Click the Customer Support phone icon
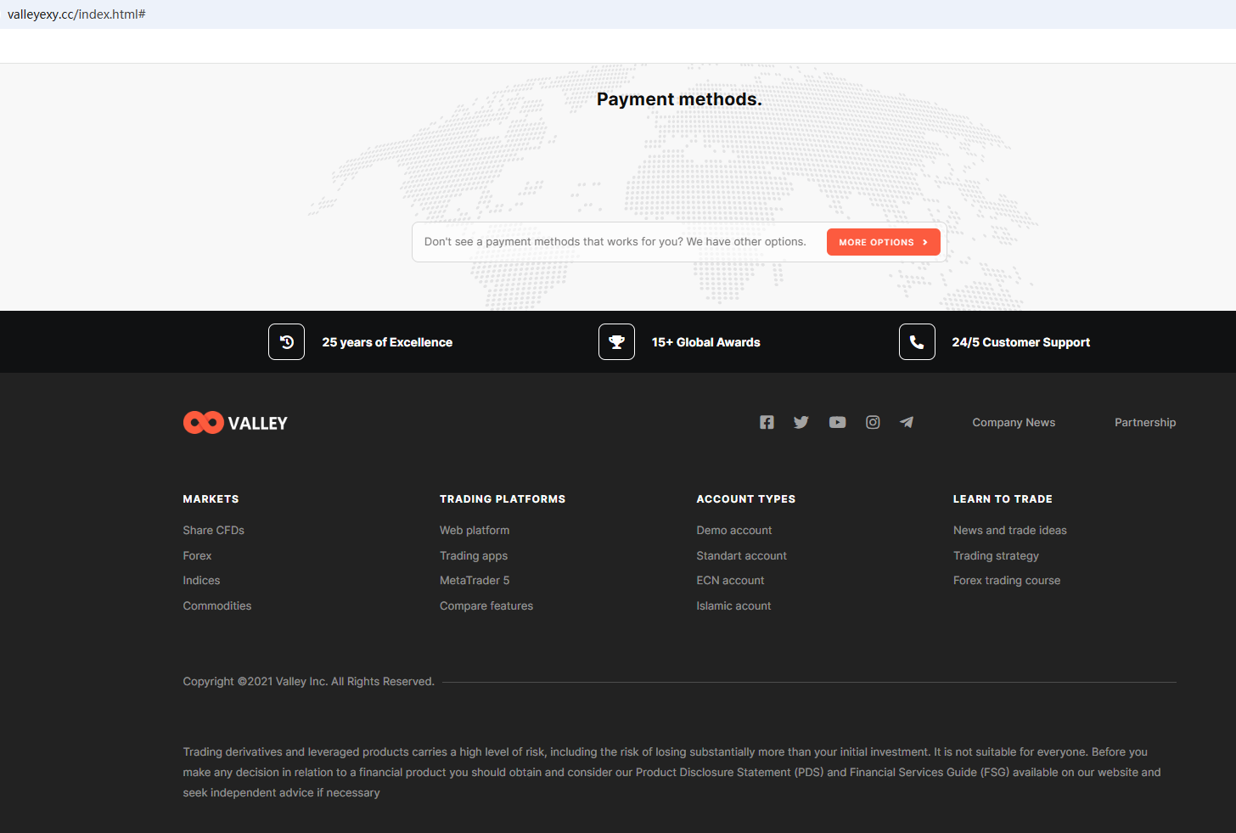 pos(917,342)
